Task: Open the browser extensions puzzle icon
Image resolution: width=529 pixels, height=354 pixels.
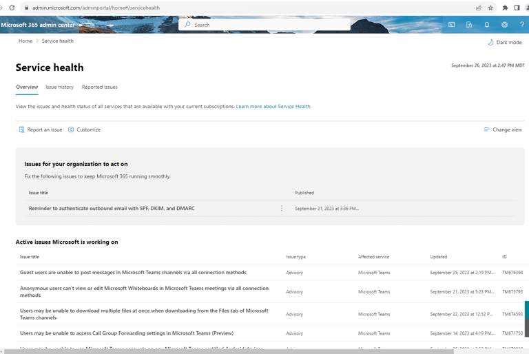Action: point(505,8)
